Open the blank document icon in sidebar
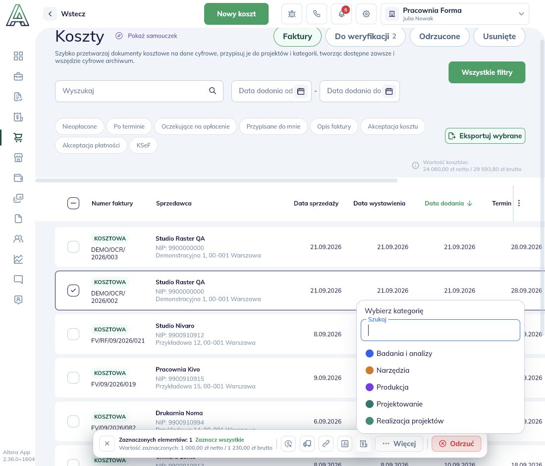 click(x=18, y=219)
